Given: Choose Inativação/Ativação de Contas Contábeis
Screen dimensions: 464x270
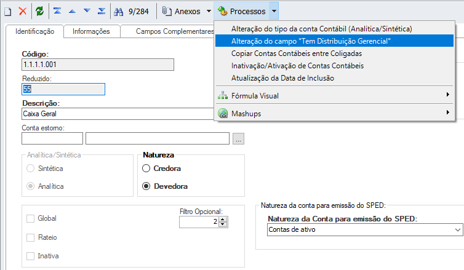Looking at the screenshot, I should pos(334,66).
